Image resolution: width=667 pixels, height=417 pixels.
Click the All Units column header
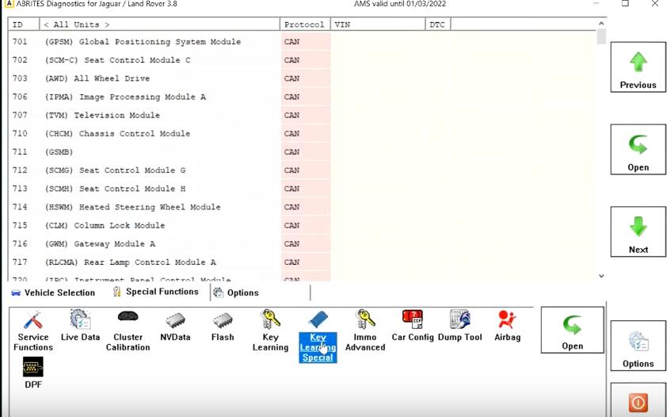[x=159, y=25]
